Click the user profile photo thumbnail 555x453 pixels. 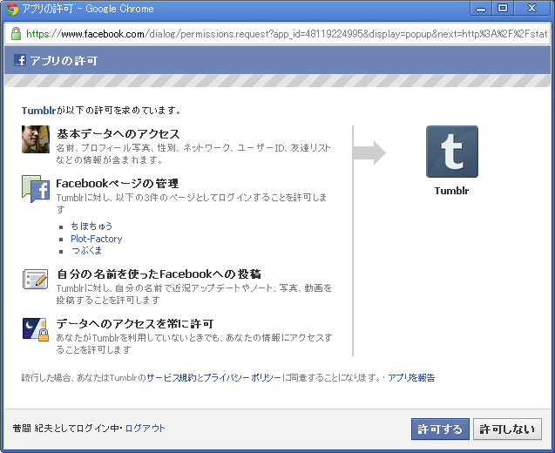coord(36,139)
